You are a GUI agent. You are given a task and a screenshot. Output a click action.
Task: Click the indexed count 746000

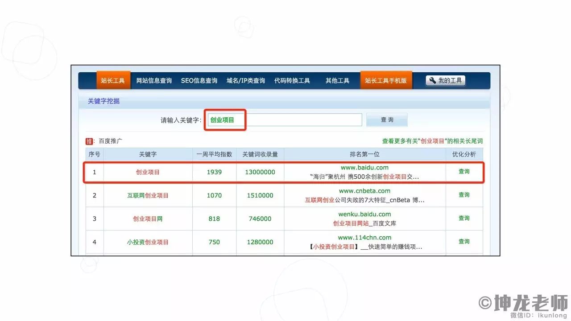[260, 219]
